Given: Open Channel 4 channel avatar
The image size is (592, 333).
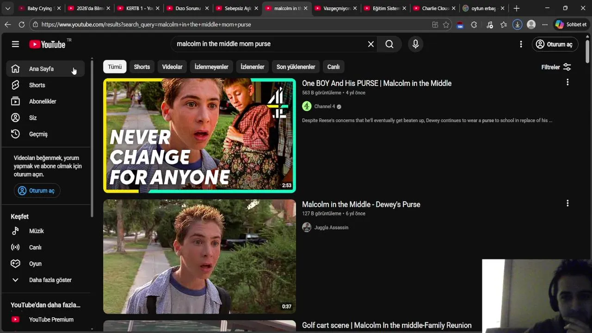Looking at the screenshot, I should 307,106.
